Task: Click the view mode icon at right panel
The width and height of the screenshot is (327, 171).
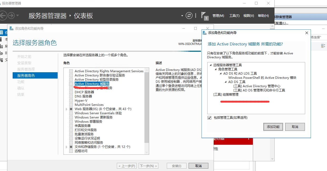Action: 323,46
